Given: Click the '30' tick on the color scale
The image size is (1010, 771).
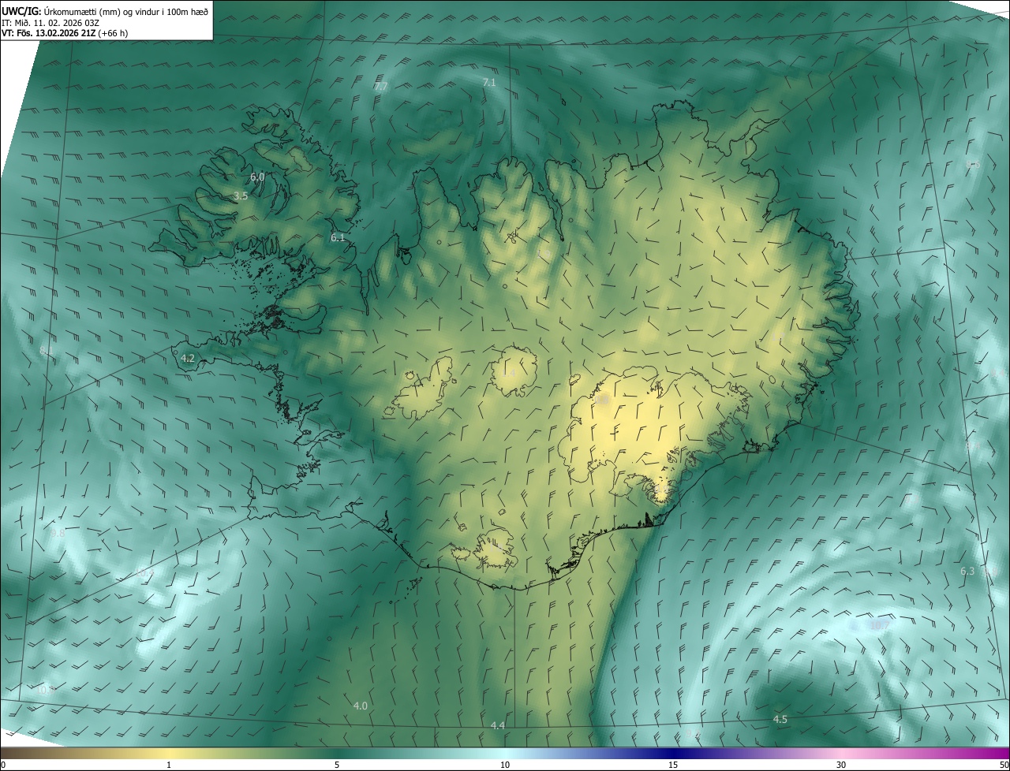Looking at the screenshot, I should pyautogui.click(x=841, y=765).
